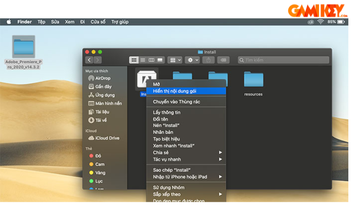The image size is (351, 219).
Task: Choose Nhân bản from context menu
Action: click(x=186, y=132)
